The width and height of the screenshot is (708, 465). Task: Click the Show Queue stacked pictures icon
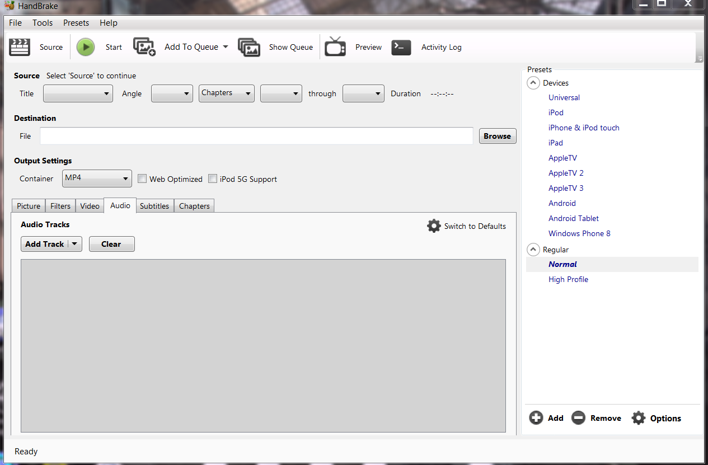(x=249, y=47)
